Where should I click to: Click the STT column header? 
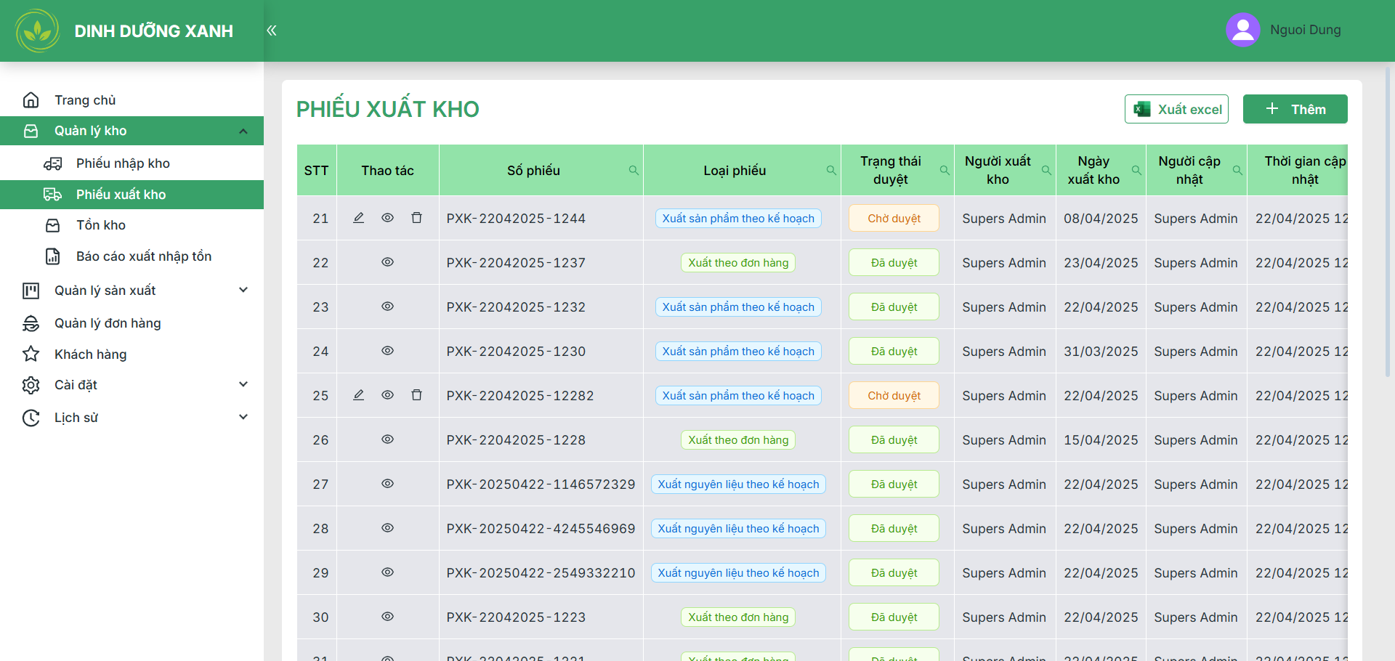click(316, 171)
